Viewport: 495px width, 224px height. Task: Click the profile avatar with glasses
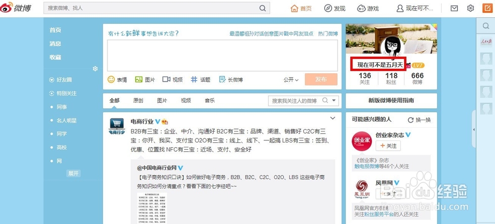[x=392, y=46]
